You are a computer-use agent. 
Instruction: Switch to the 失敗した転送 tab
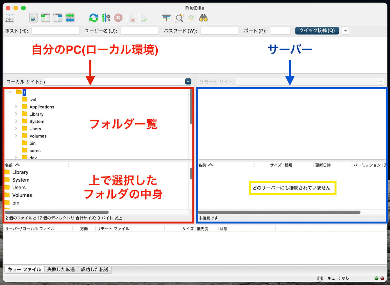point(61,270)
